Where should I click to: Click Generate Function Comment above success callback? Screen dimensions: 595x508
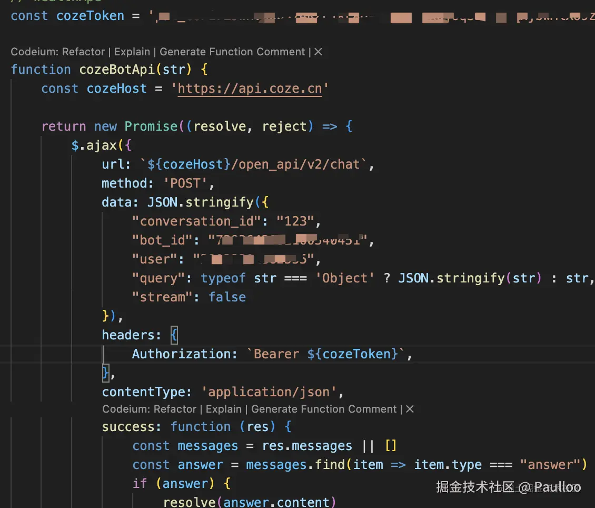324,409
